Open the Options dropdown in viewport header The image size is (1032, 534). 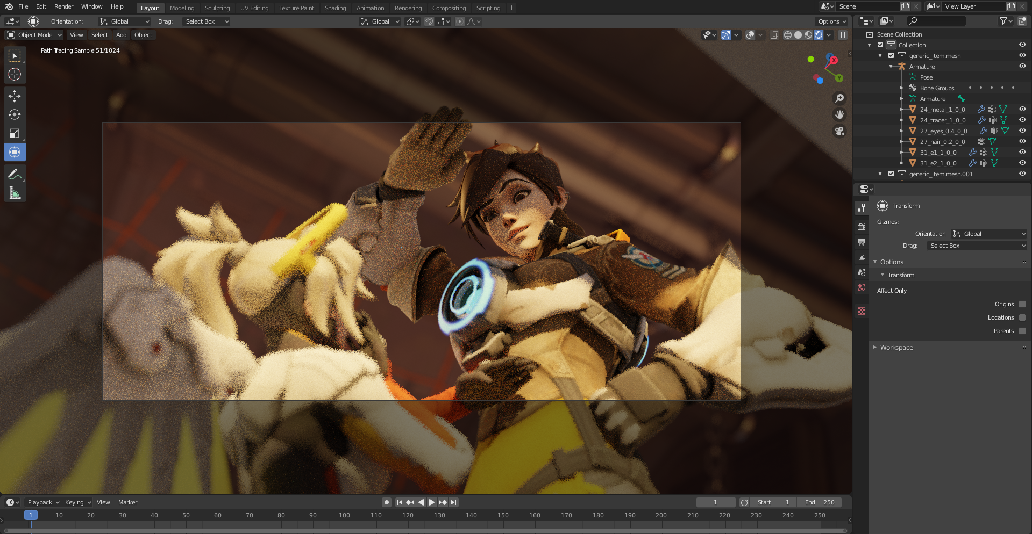831,21
